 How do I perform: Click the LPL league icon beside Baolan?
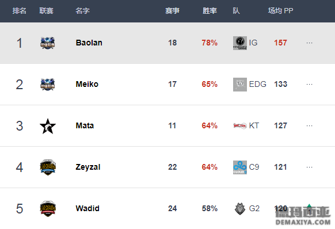(48, 43)
